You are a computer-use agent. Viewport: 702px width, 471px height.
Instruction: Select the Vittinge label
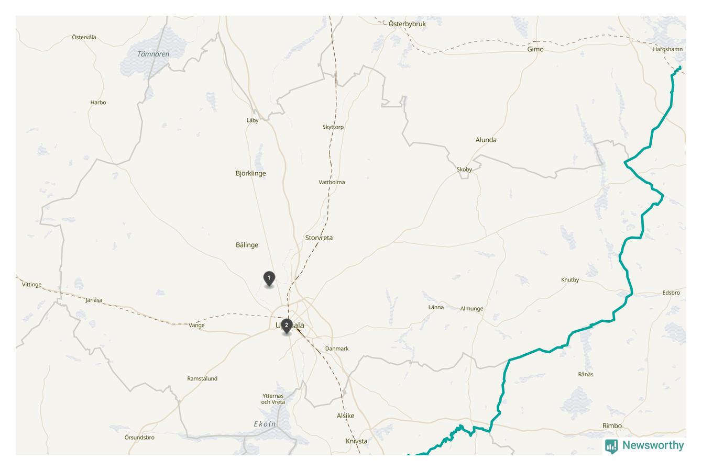(x=31, y=285)
